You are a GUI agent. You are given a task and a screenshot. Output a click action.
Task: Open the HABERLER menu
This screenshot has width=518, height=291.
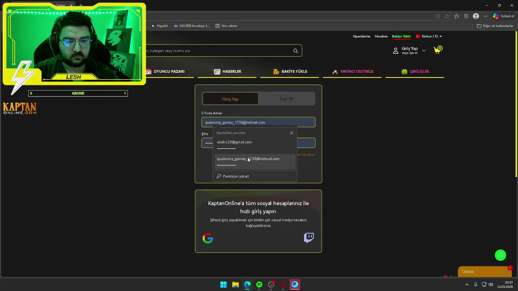227,72
